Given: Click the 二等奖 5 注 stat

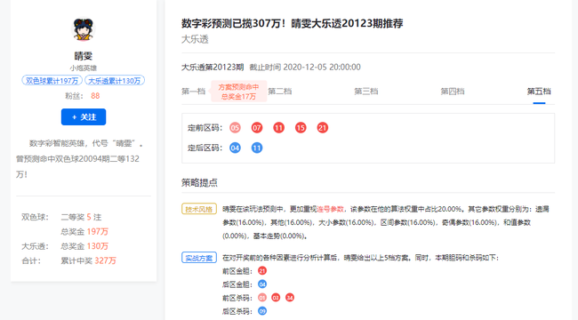Looking at the screenshot, I should tap(81, 217).
